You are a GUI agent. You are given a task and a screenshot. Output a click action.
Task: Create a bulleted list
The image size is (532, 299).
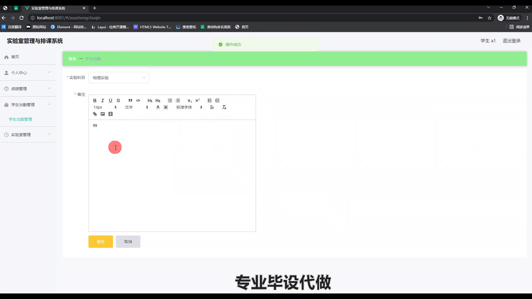coord(178,100)
